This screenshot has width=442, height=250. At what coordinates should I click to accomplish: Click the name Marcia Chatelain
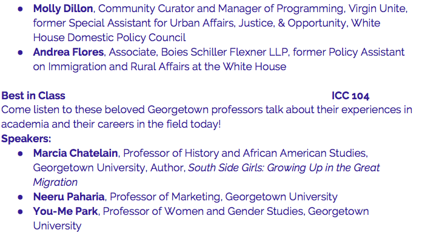pyautogui.click(x=75, y=153)
